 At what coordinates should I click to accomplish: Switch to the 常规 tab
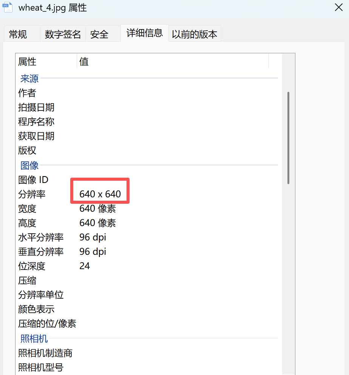(22, 34)
